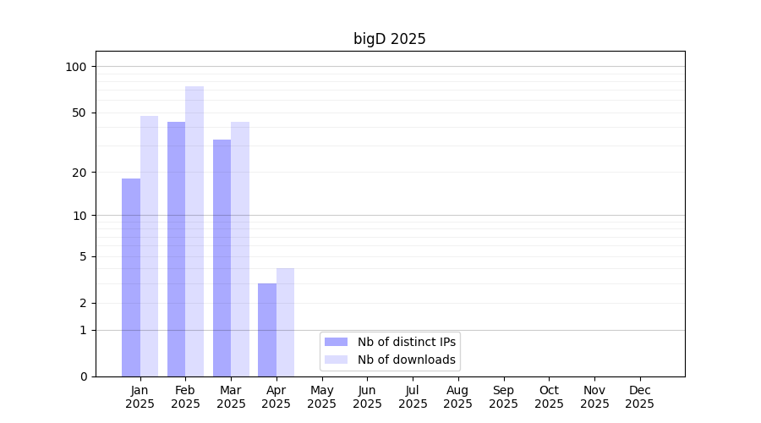Select the April distinct IPs bar

point(267,330)
